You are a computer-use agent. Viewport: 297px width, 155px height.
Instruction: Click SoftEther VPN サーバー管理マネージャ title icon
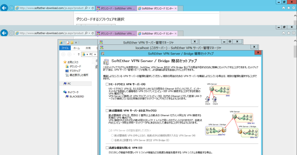point(101,42)
